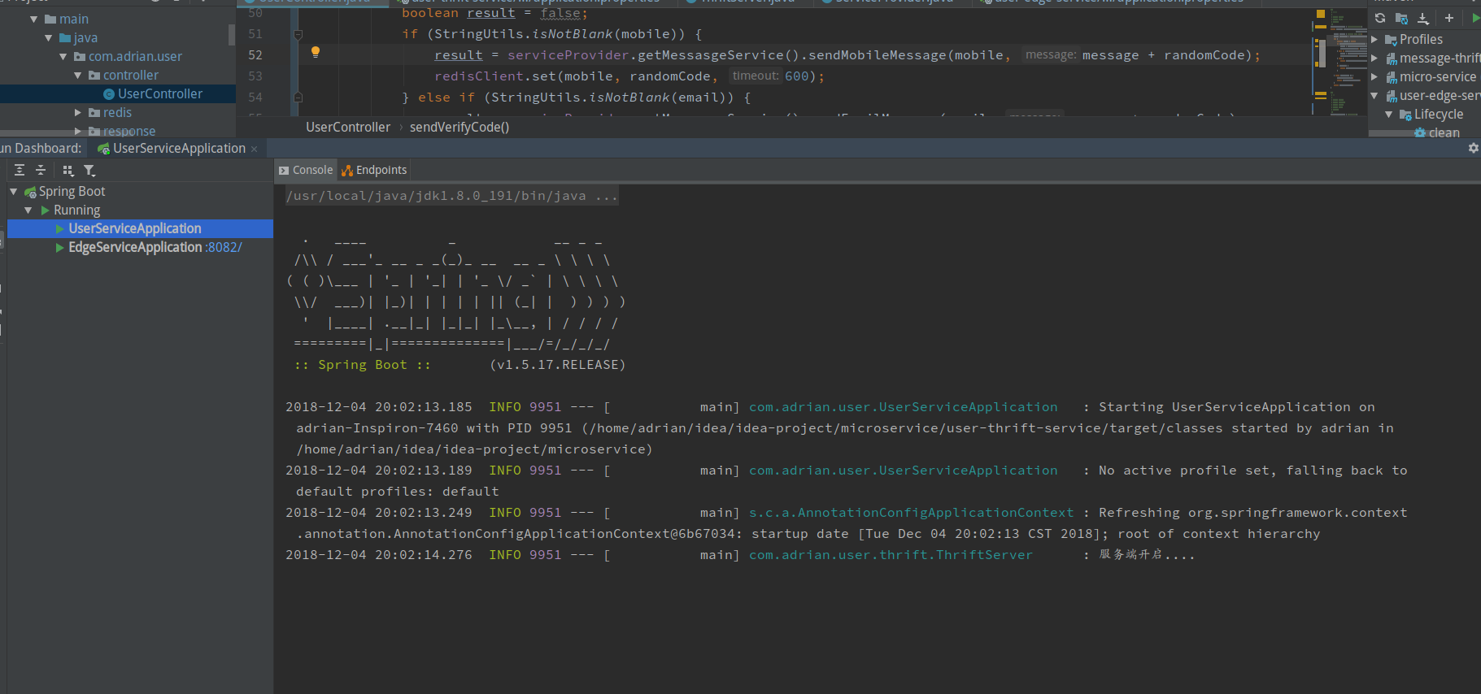Screen dimensions: 1481x694
Task: Expand the redis package
Action: pyautogui.click(x=78, y=112)
